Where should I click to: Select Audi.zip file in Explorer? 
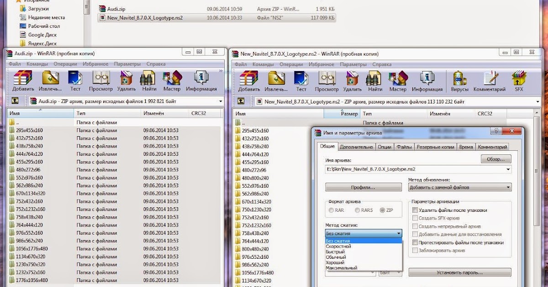pyautogui.click(x=217, y=9)
